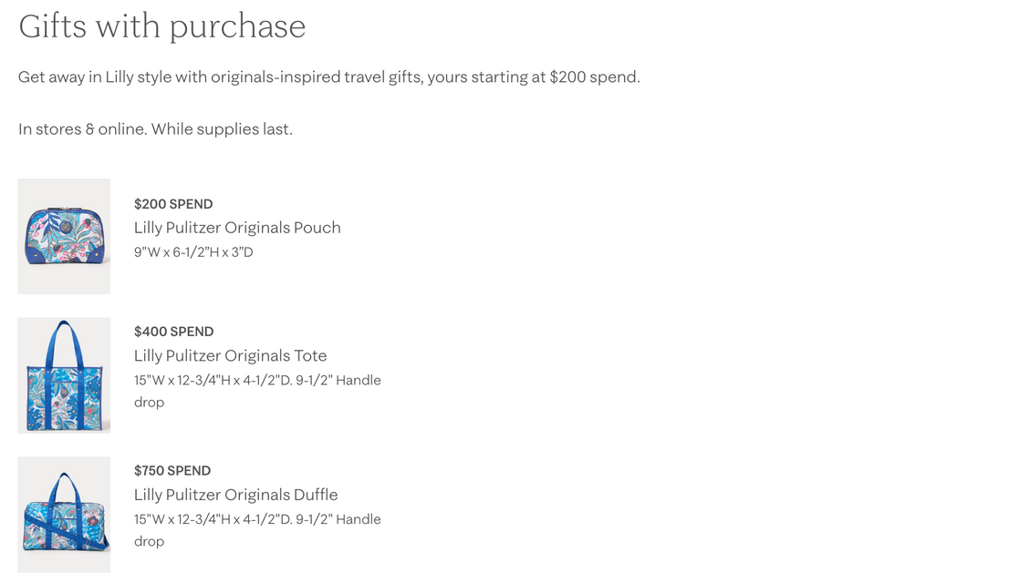Click the tote dimensions line under Originals Tote
This screenshot has height=583, width=1030.
click(x=257, y=380)
